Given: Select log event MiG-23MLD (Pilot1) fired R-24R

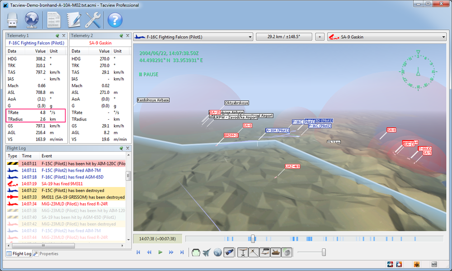Looking at the screenshot, I should (66, 204).
